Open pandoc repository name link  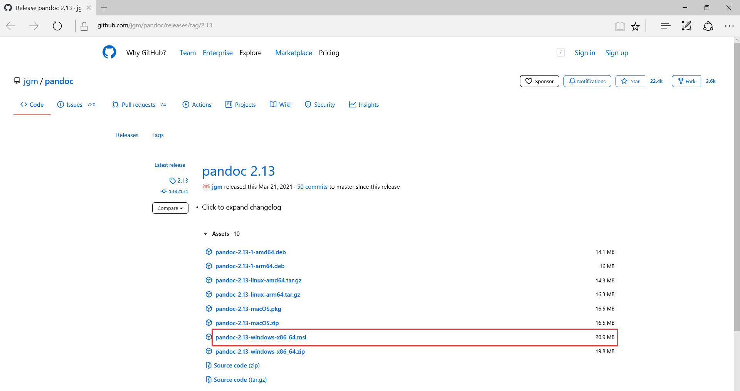click(x=59, y=81)
